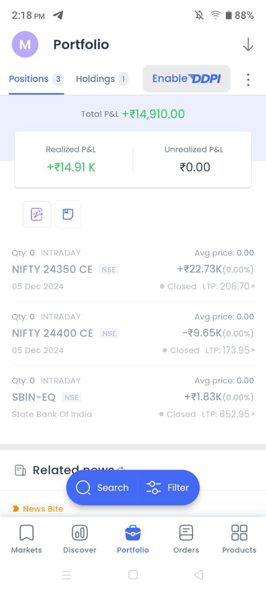The image size is (266, 591).
Task: Select the Positions tab
Action: [x=36, y=79]
